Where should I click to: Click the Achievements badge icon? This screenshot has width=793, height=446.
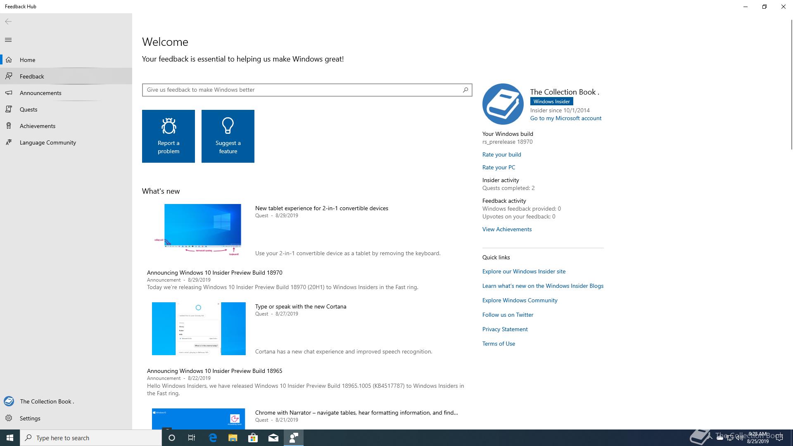(x=9, y=126)
